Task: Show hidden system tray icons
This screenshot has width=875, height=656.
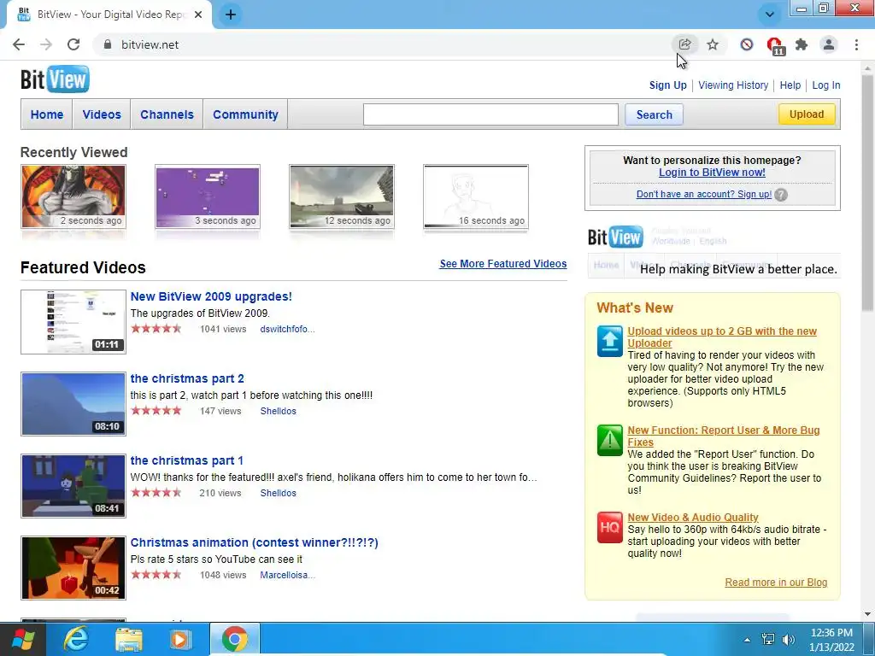Action: pyautogui.click(x=747, y=640)
